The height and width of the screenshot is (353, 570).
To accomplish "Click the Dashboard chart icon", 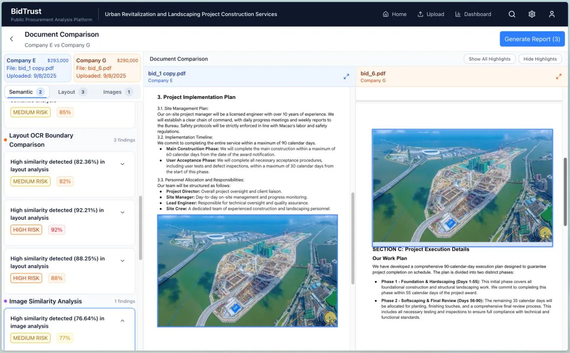I will point(458,14).
